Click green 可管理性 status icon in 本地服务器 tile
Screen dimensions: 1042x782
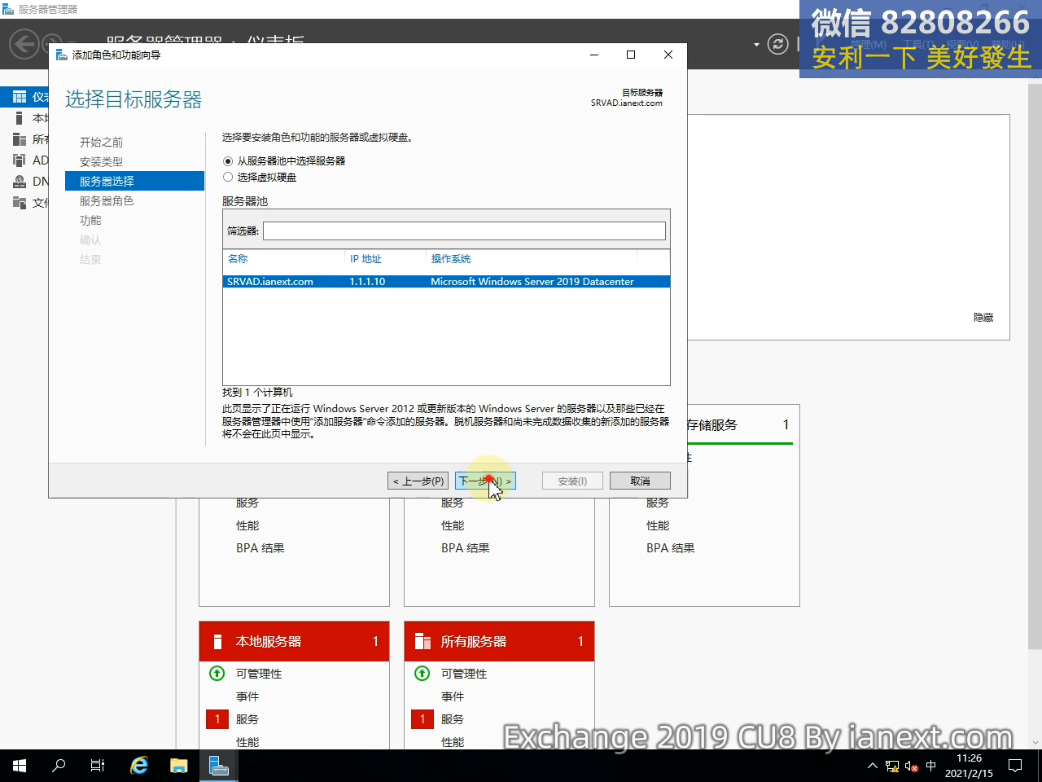tap(217, 674)
